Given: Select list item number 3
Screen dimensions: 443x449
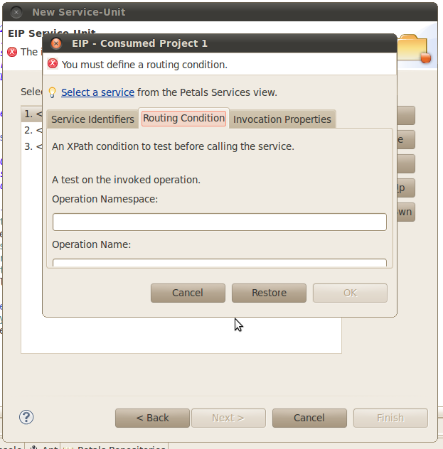Looking at the screenshot, I should 32,146.
